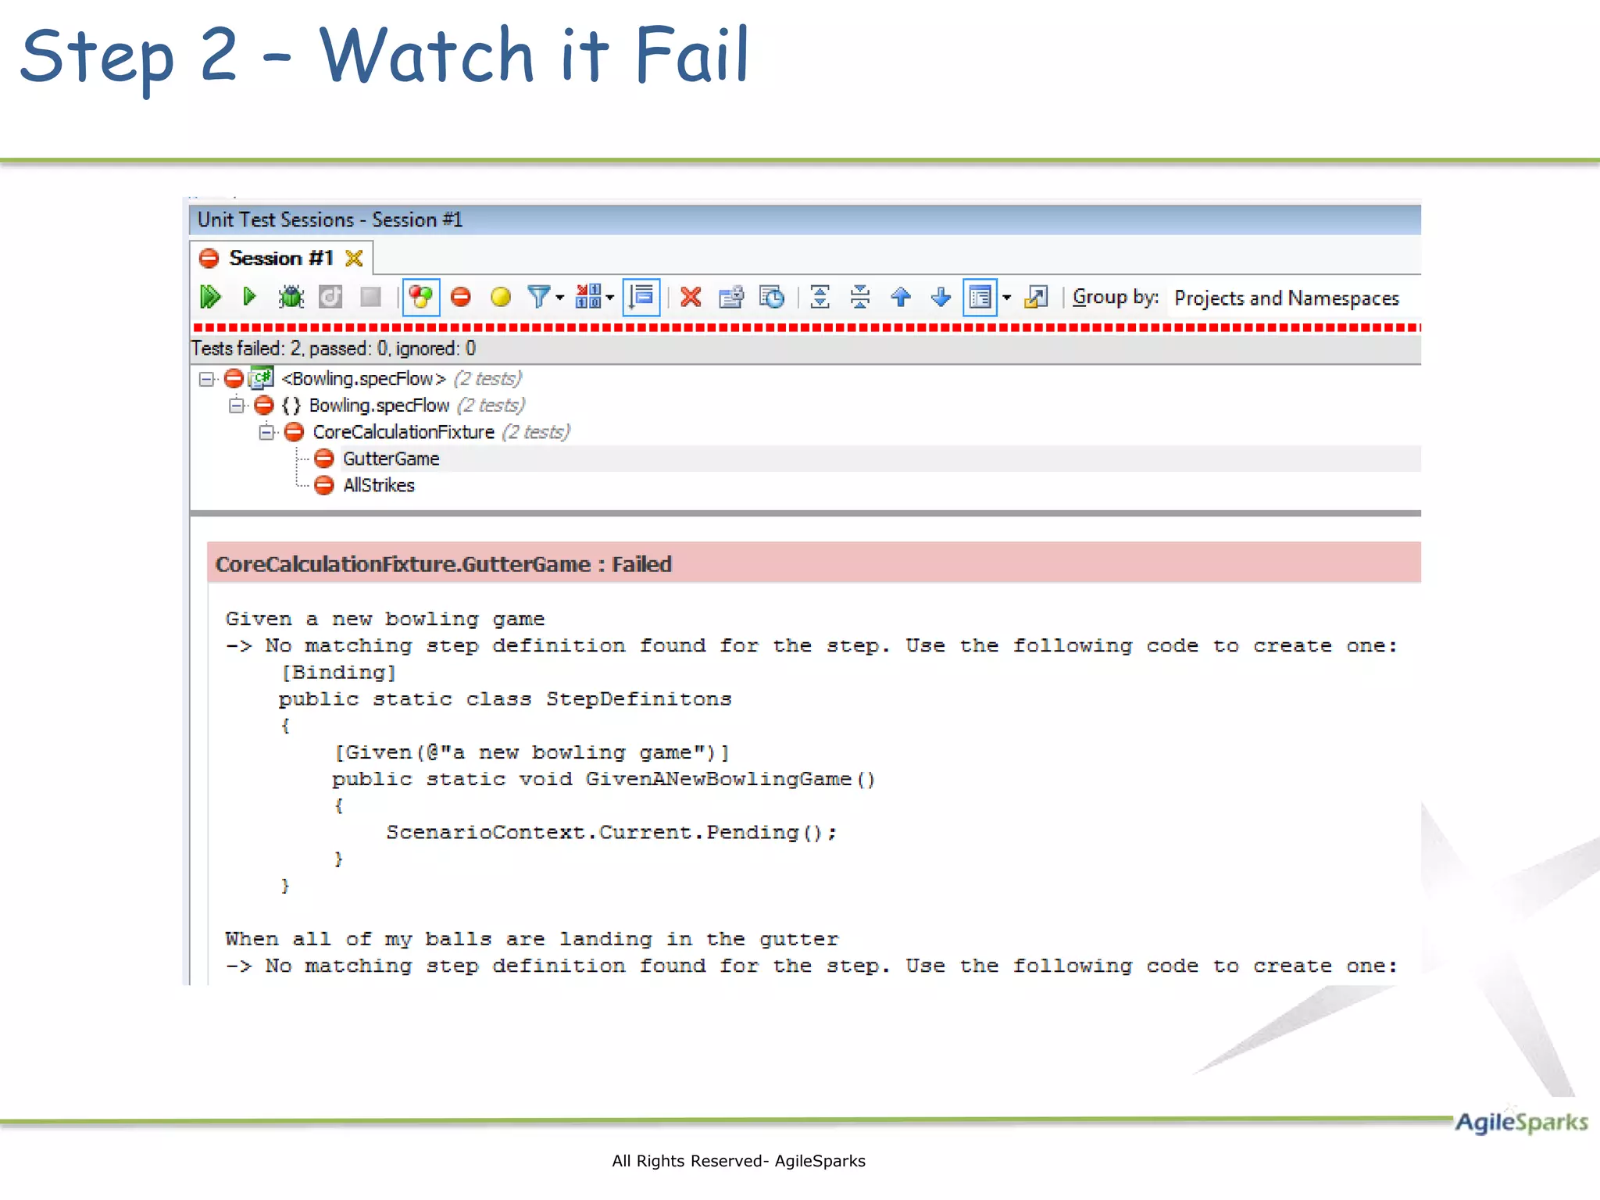Screen dimensions: 1600x1200
Task: Open the categories grid dropdown arrow
Action: (610, 298)
